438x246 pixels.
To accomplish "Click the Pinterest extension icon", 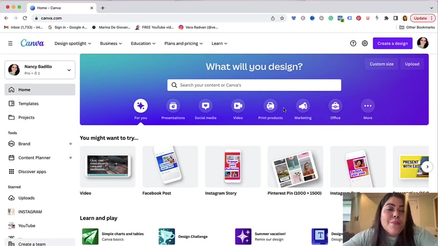I will pos(359,18).
